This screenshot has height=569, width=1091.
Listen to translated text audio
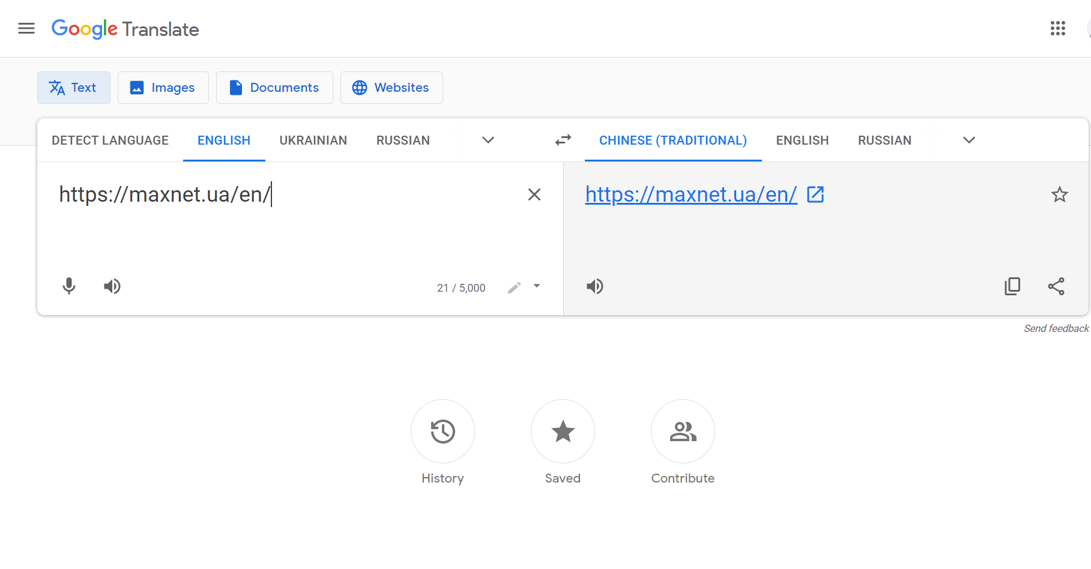(595, 286)
